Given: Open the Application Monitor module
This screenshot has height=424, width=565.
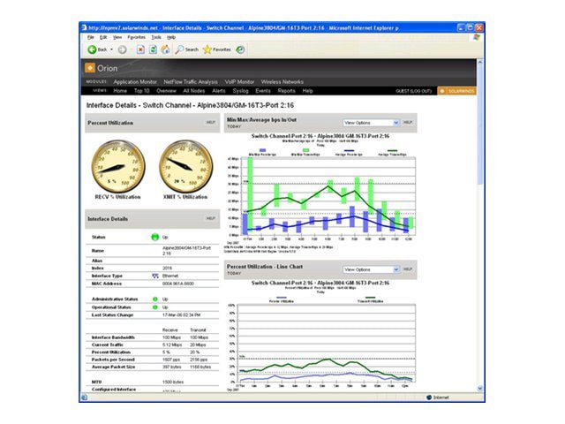Looking at the screenshot, I should (135, 82).
